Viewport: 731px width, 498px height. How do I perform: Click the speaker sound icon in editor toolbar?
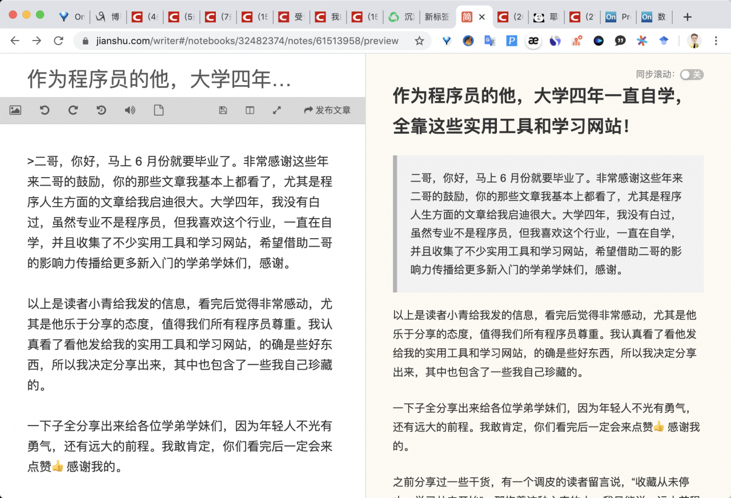point(130,110)
